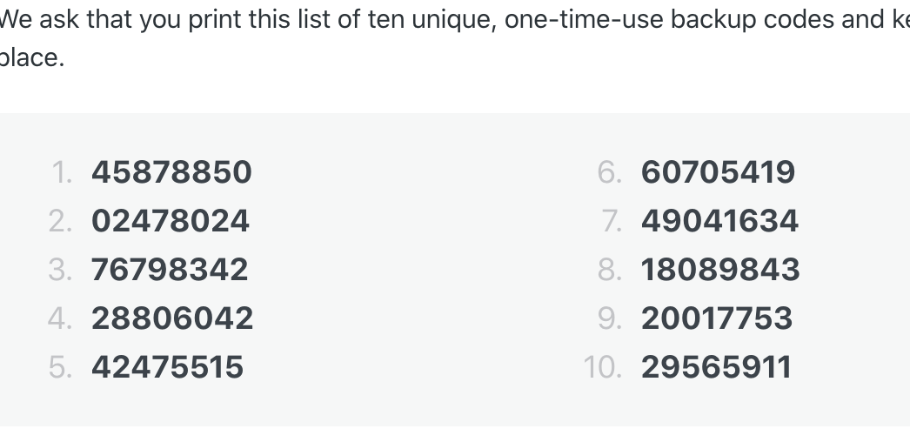This screenshot has width=910, height=442.
Task: Click backup code 45878850
Action: pyautogui.click(x=171, y=172)
